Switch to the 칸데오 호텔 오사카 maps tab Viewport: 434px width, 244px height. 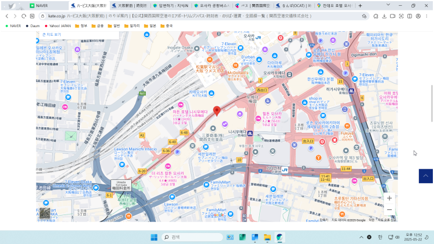pyautogui.click(x=335, y=6)
